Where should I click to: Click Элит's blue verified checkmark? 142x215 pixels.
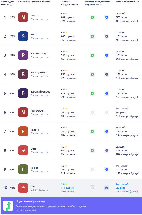coord(107,188)
